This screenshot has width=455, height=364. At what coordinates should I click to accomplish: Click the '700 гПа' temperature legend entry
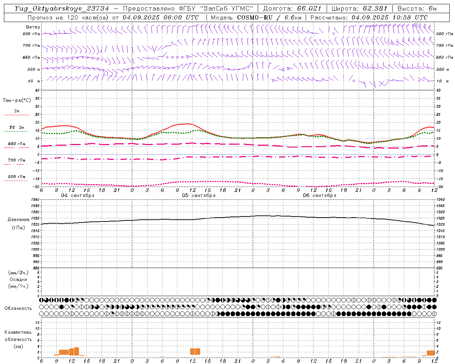point(17,160)
